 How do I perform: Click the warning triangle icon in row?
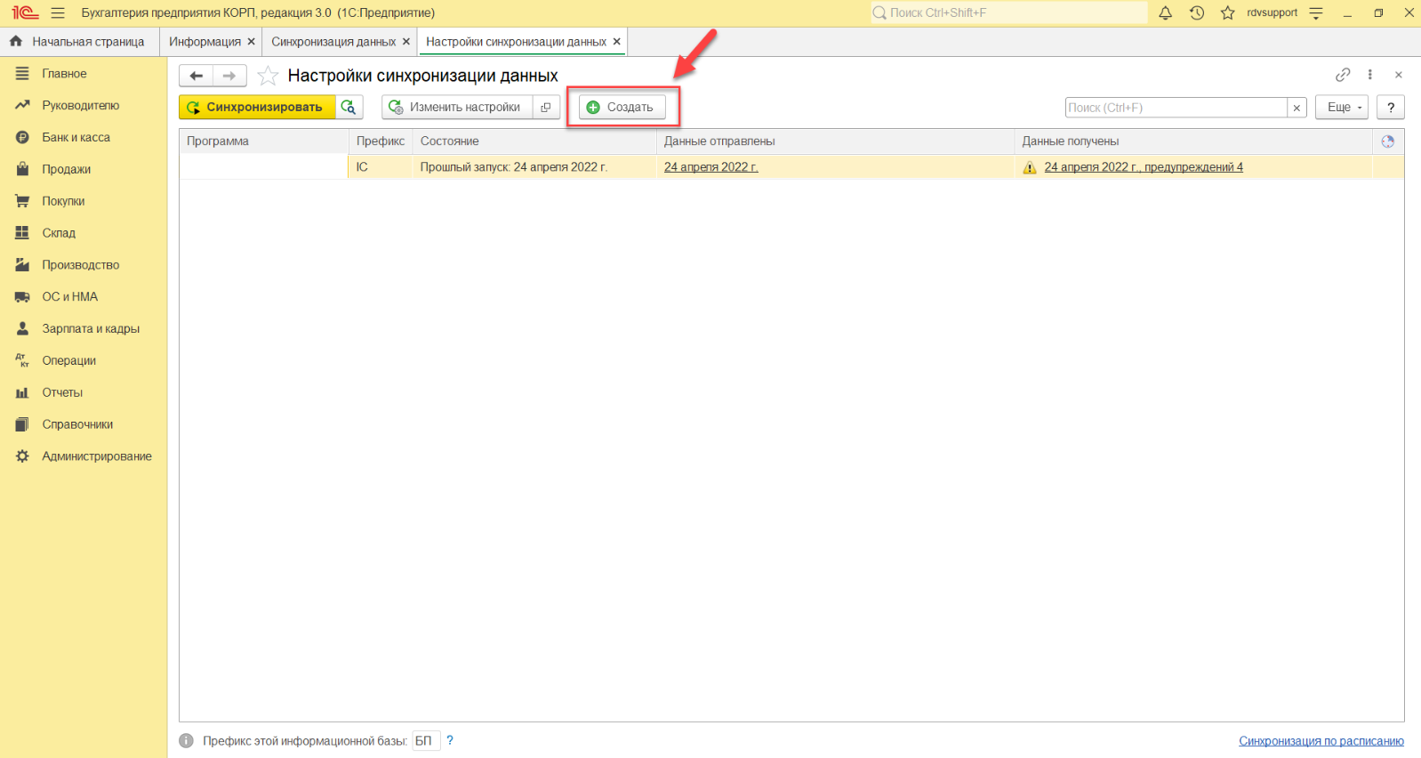click(x=1030, y=167)
